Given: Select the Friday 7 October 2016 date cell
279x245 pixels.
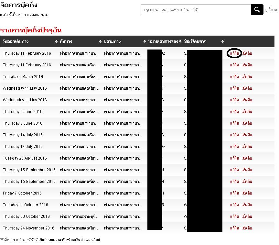Looking at the screenshot, I should coord(22,193).
